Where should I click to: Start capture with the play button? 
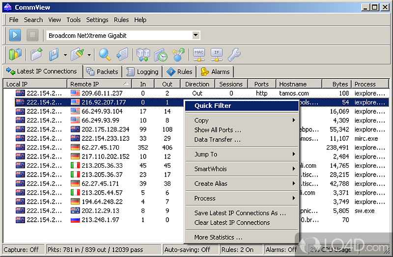coord(15,35)
